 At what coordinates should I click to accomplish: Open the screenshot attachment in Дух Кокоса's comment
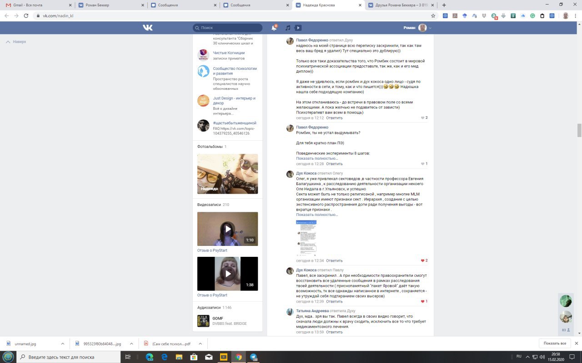click(306, 238)
